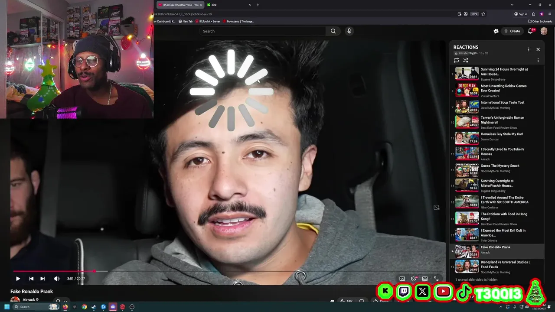Open the browser hamburger menu
This screenshot has height=312, width=555.
[550, 14]
